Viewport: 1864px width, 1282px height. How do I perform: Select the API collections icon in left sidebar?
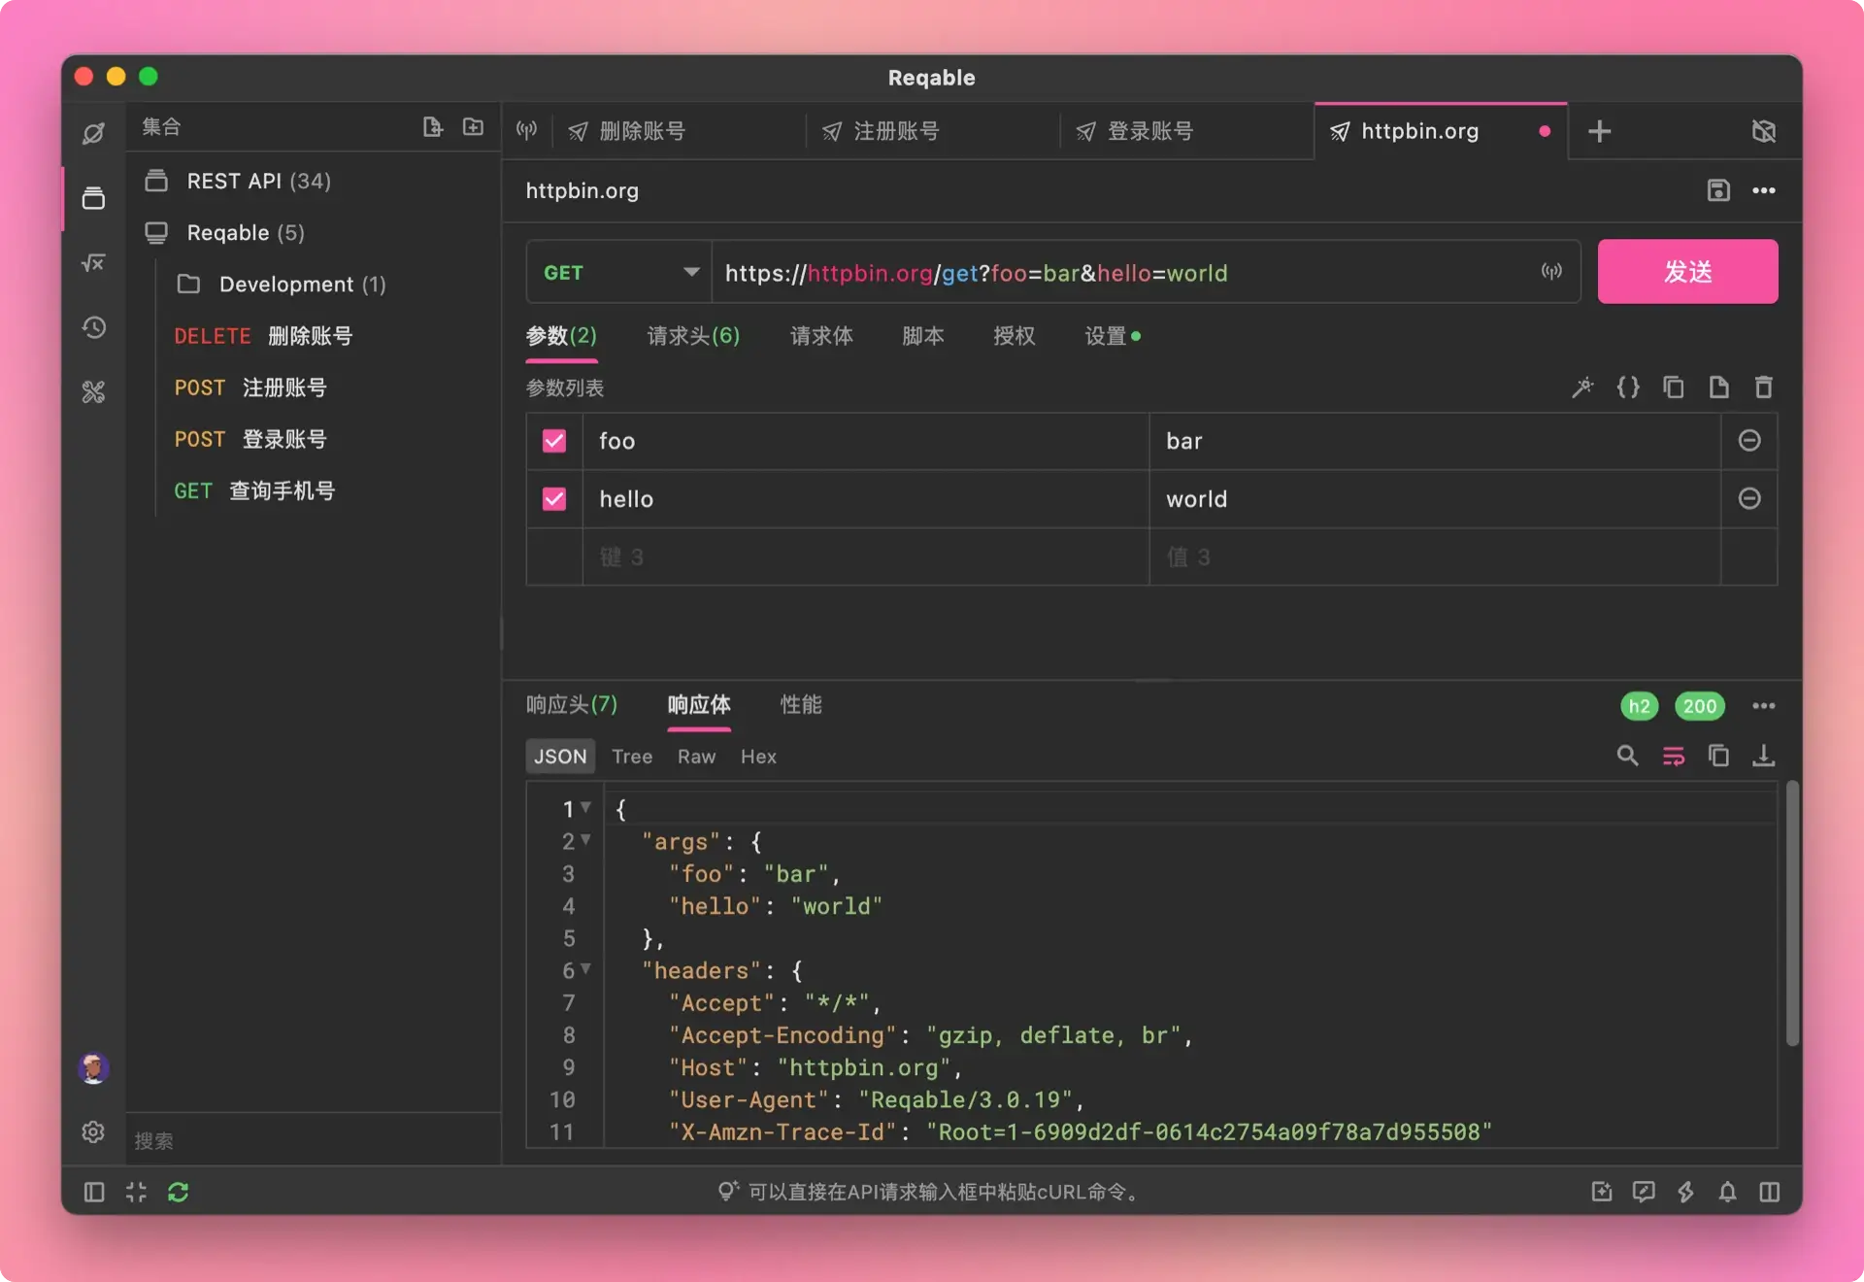[93, 197]
